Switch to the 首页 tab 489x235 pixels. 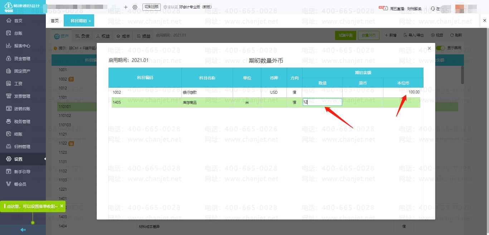pyautogui.click(x=54, y=21)
